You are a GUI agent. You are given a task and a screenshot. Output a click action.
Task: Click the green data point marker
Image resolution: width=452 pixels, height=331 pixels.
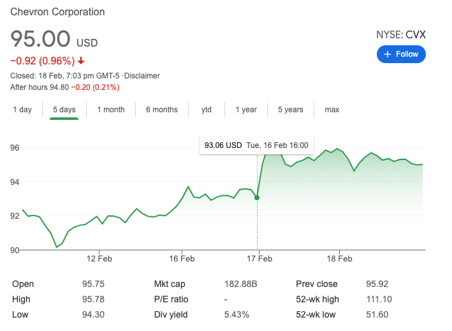257,198
